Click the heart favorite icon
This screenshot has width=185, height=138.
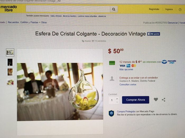click(156, 100)
